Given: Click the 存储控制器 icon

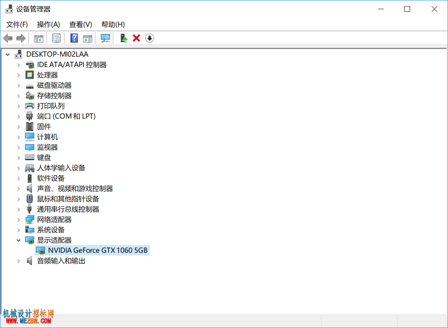Looking at the screenshot, I should pos(30,96).
